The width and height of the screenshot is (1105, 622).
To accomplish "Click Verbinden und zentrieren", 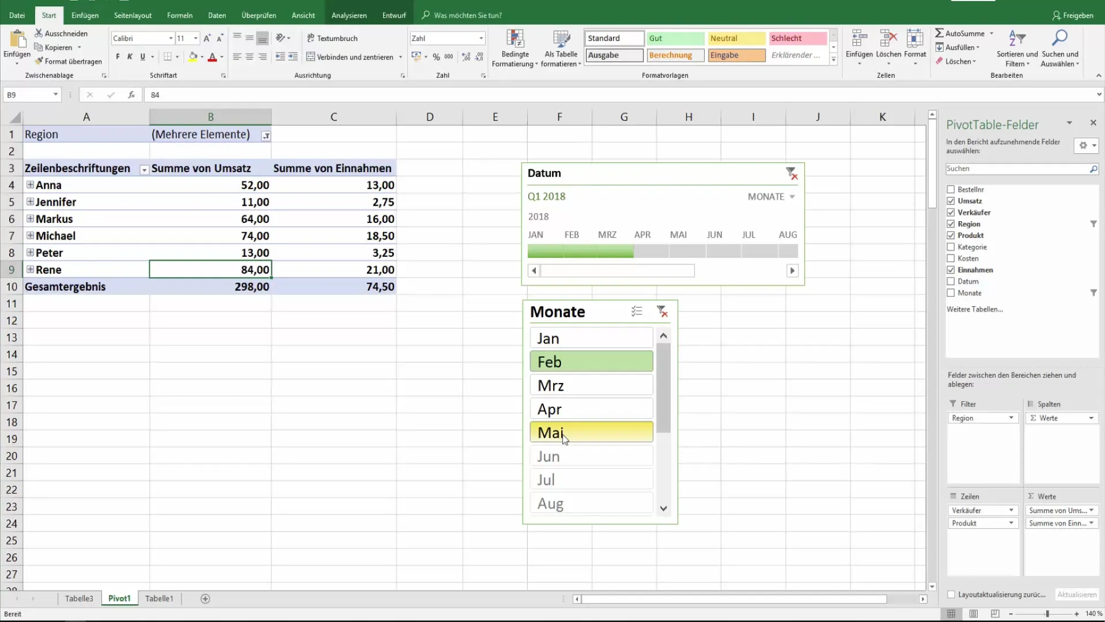I will pyautogui.click(x=350, y=57).
